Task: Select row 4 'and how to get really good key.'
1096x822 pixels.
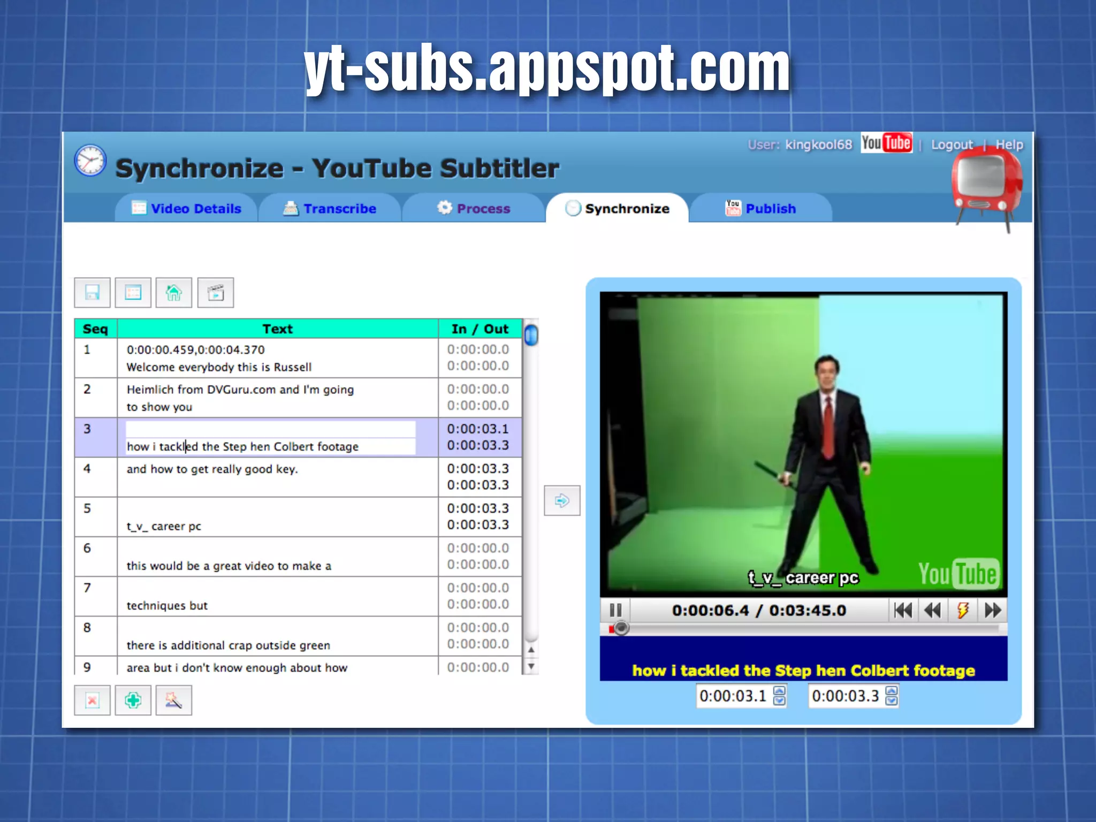Action: click(212, 469)
